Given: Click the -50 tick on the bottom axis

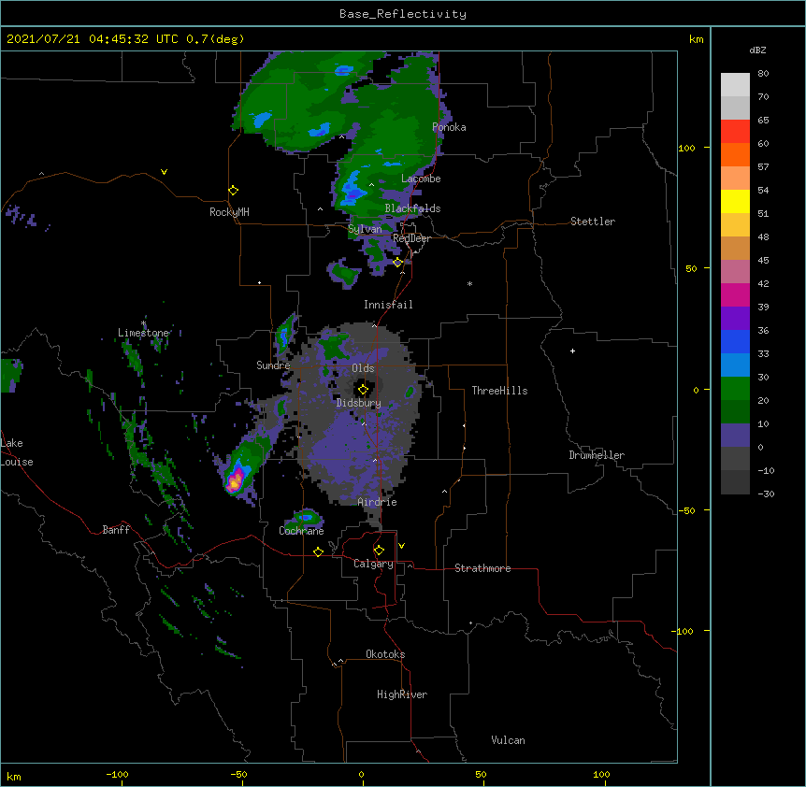Looking at the screenshot, I should point(238,774).
